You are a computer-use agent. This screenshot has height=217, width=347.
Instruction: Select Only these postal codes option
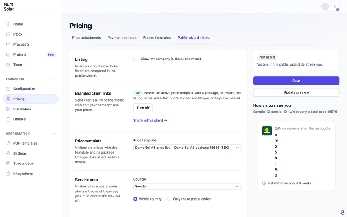(169, 199)
